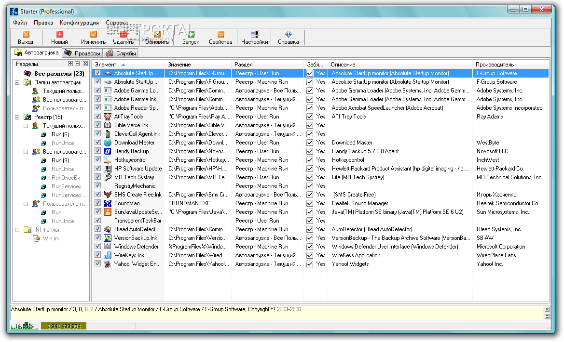
Task: Collapse the Реестр (15) tree node
Action: pyautogui.click(x=17, y=117)
